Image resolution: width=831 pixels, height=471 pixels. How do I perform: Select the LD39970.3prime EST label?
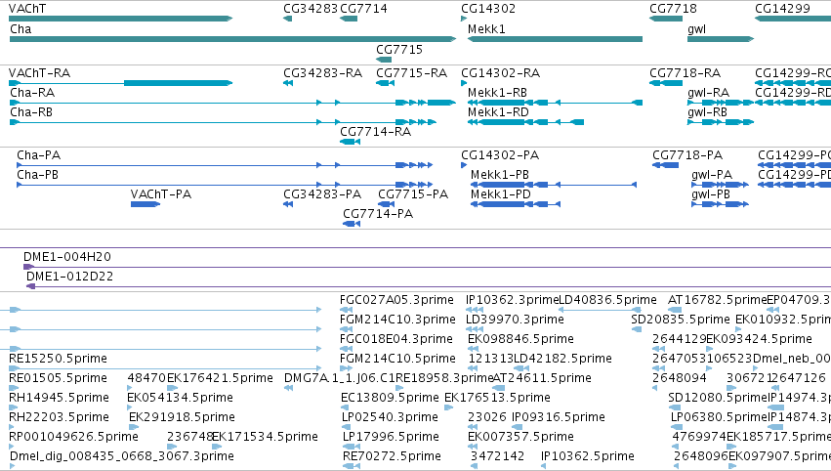pyautogui.click(x=515, y=321)
